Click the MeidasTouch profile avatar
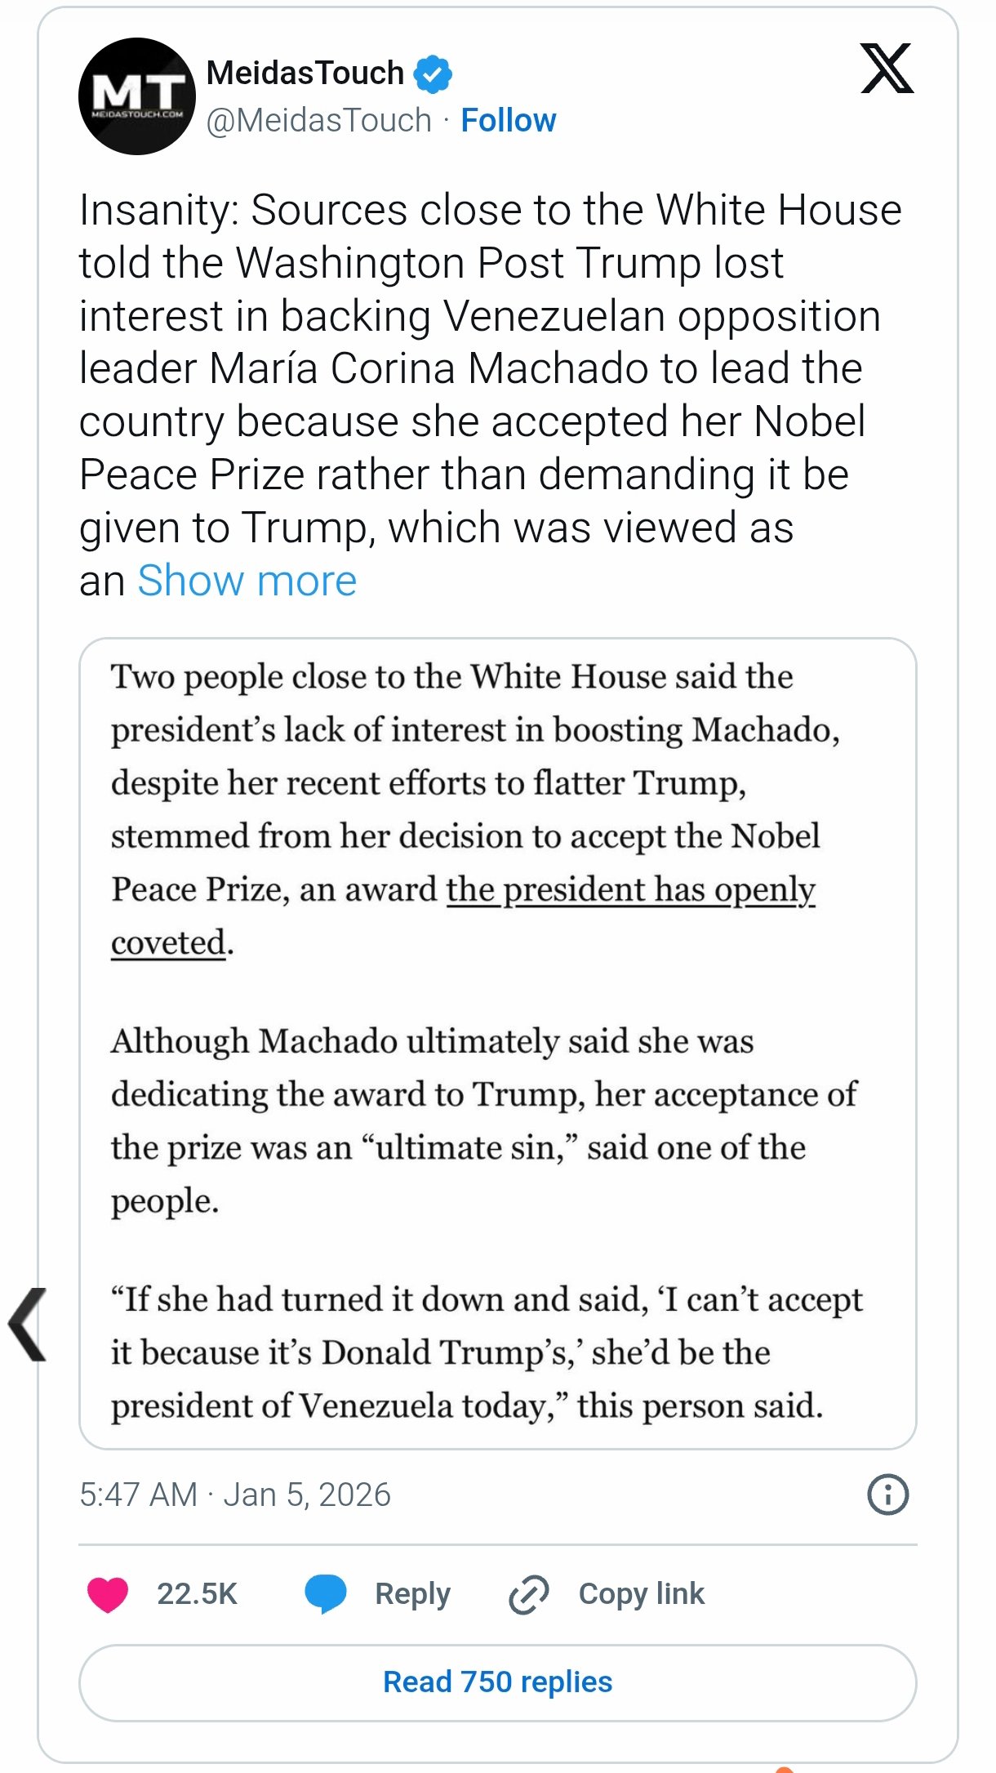Viewport: 996px width, 1773px height. (x=137, y=96)
